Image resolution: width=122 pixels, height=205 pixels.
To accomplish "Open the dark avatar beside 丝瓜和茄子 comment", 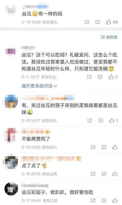I will coord(11,189).
